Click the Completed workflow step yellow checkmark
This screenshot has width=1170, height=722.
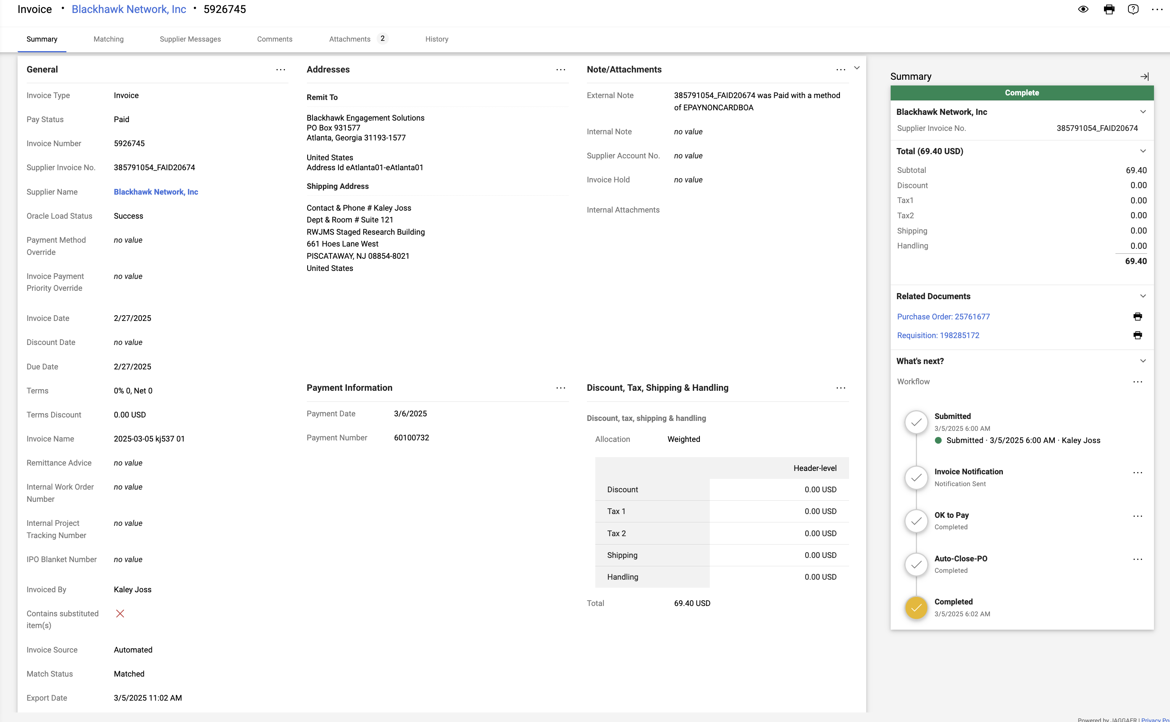click(916, 608)
